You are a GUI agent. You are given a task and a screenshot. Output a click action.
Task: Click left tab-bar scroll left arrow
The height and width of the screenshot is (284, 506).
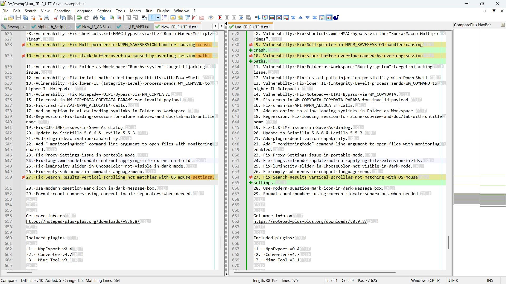215,26
